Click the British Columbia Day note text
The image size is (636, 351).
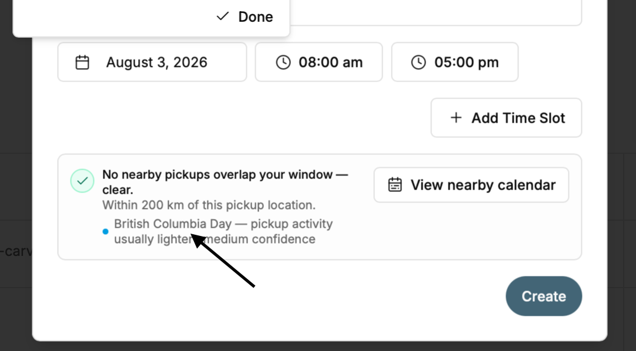pyautogui.click(x=223, y=232)
